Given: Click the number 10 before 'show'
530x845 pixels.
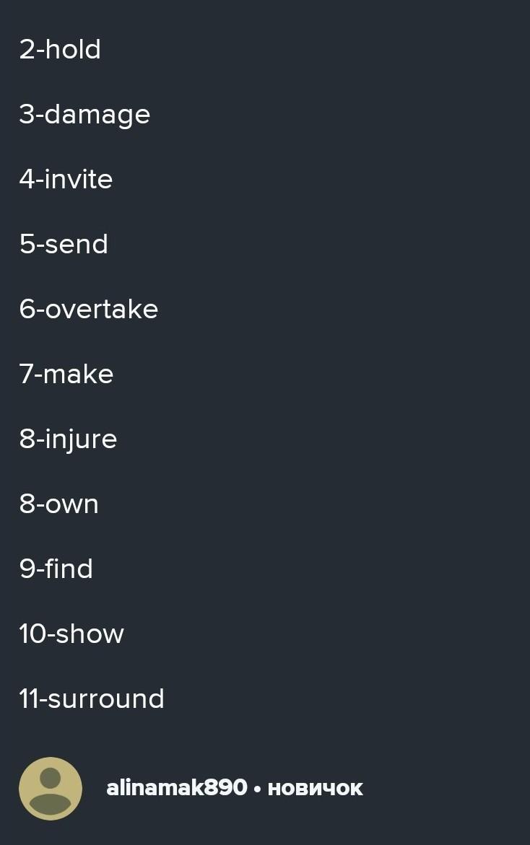Looking at the screenshot, I should (32, 634).
